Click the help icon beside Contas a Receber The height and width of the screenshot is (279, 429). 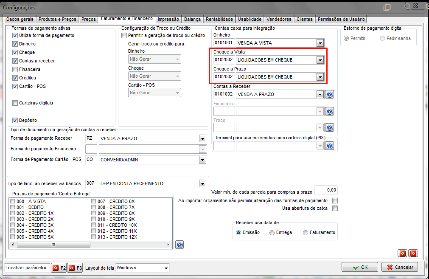(x=329, y=94)
